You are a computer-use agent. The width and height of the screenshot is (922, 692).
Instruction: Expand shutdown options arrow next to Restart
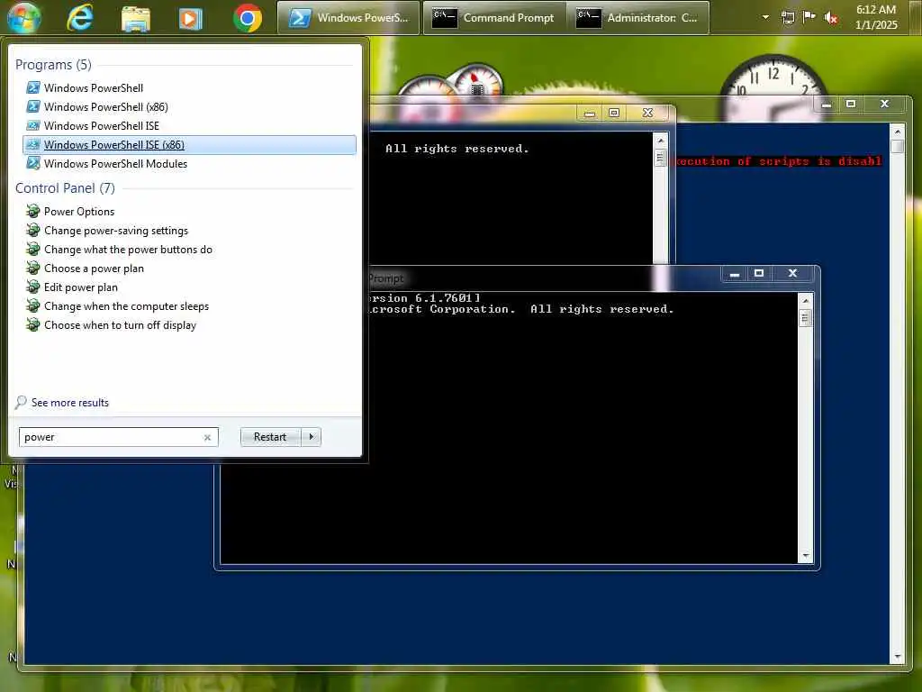click(x=311, y=437)
